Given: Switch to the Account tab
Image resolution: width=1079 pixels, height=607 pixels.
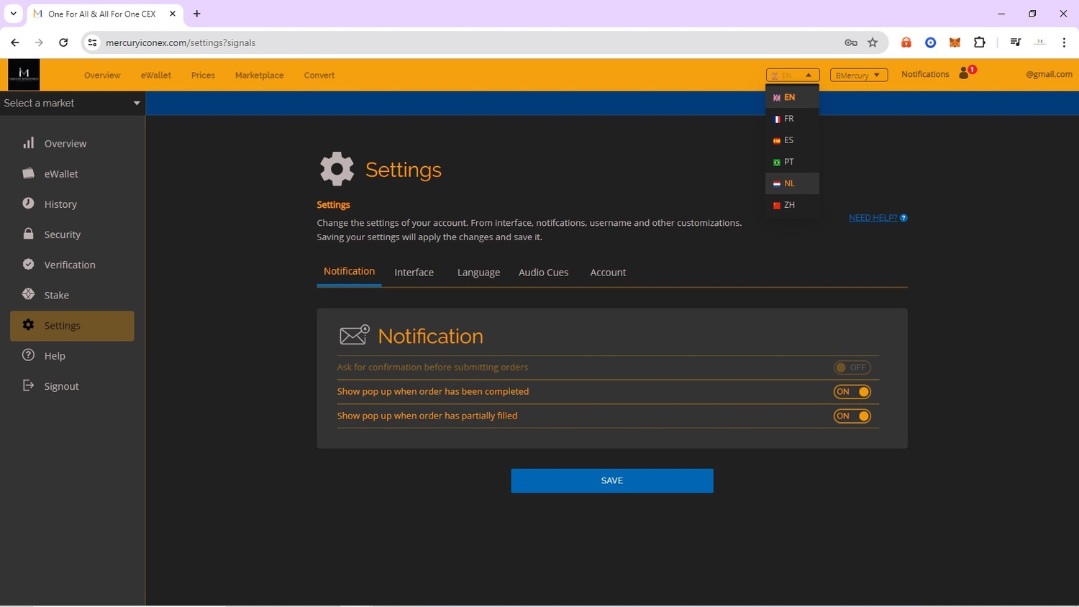Looking at the screenshot, I should [608, 273].
